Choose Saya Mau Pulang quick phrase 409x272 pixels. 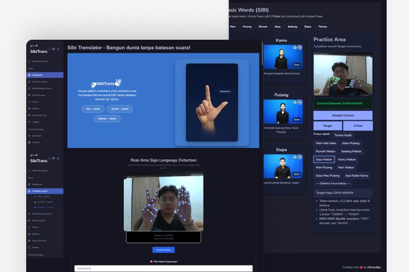(328, 175)
